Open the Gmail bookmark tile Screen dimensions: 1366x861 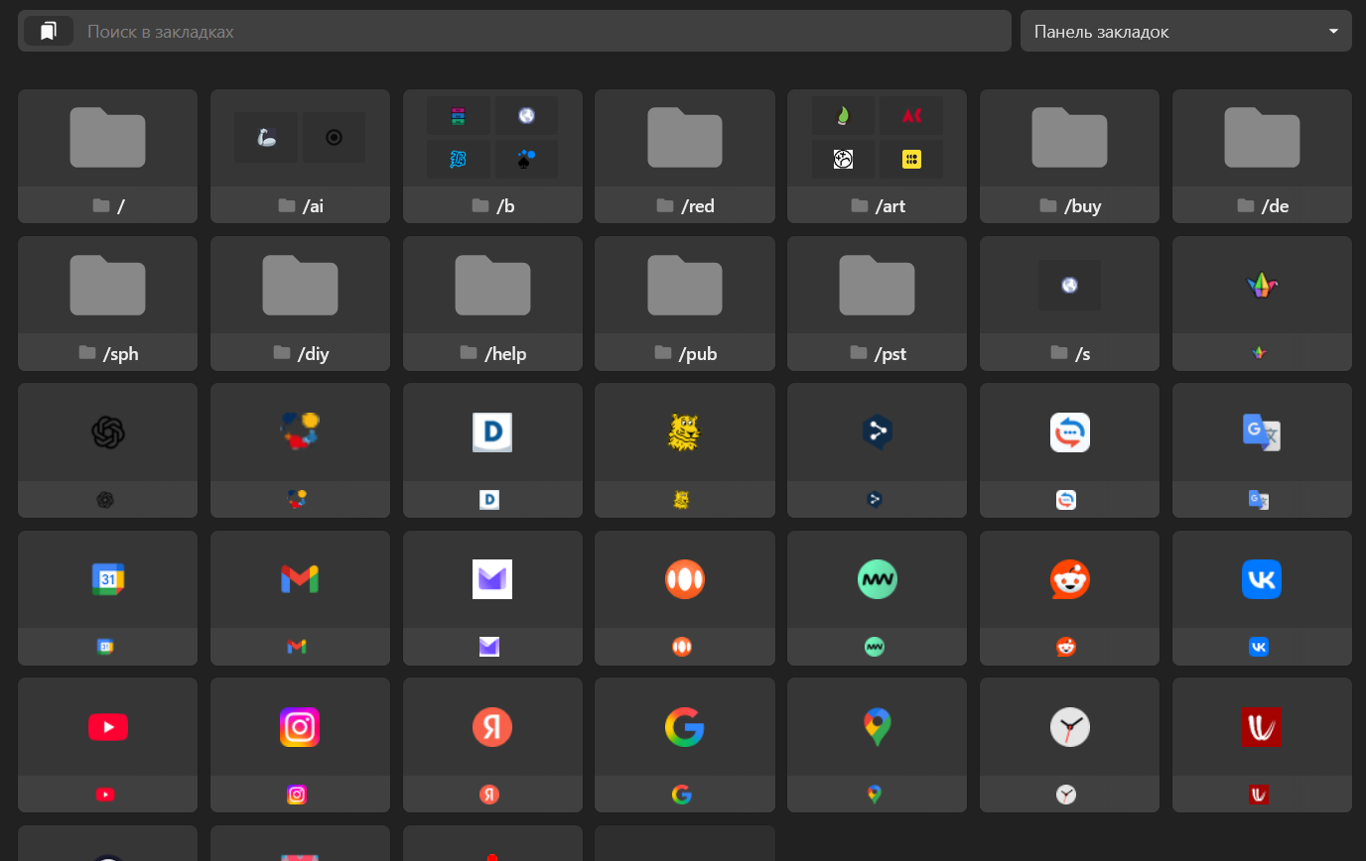coord(300,579)
